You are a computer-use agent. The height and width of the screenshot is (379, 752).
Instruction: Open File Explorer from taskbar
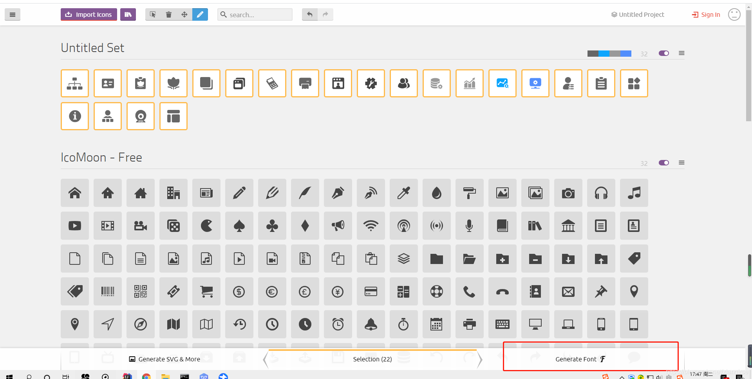pos(165,376)
